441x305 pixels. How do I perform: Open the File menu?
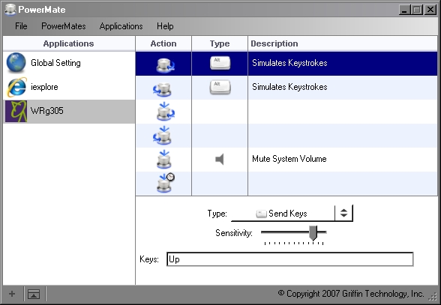(x=21, y=26)
